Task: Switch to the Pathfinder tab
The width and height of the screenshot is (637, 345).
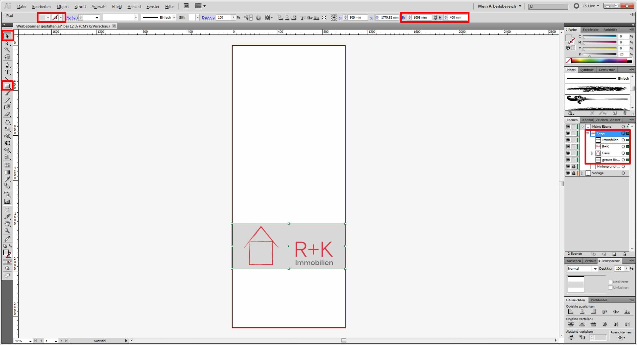Action: pos(599,300)
